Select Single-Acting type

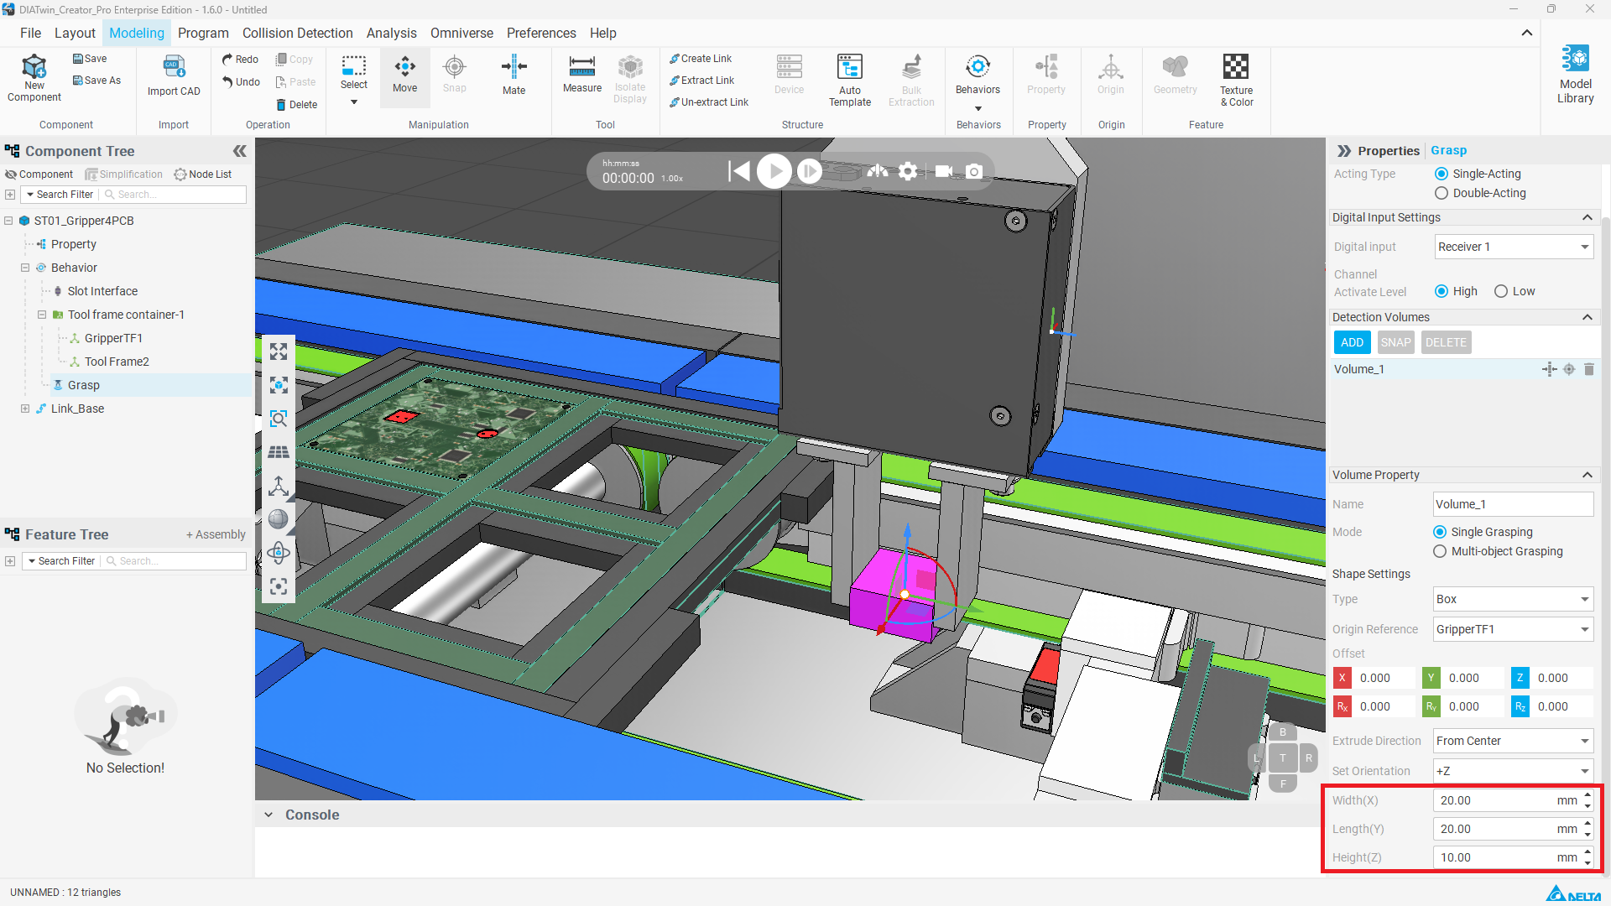pos(1478,174)
